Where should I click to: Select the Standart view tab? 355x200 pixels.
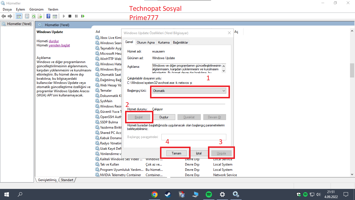point(67,180)
